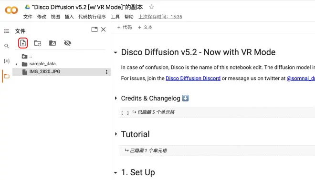Open the table of contents sidebar icon
The height and width of the screenshot is (180, 315).
(7, 31)
